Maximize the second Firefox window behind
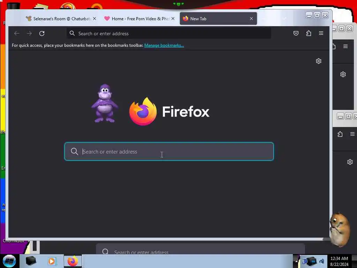Image resolution: width=357 pixels, height=268 pixels. click(x=341, y=29)
